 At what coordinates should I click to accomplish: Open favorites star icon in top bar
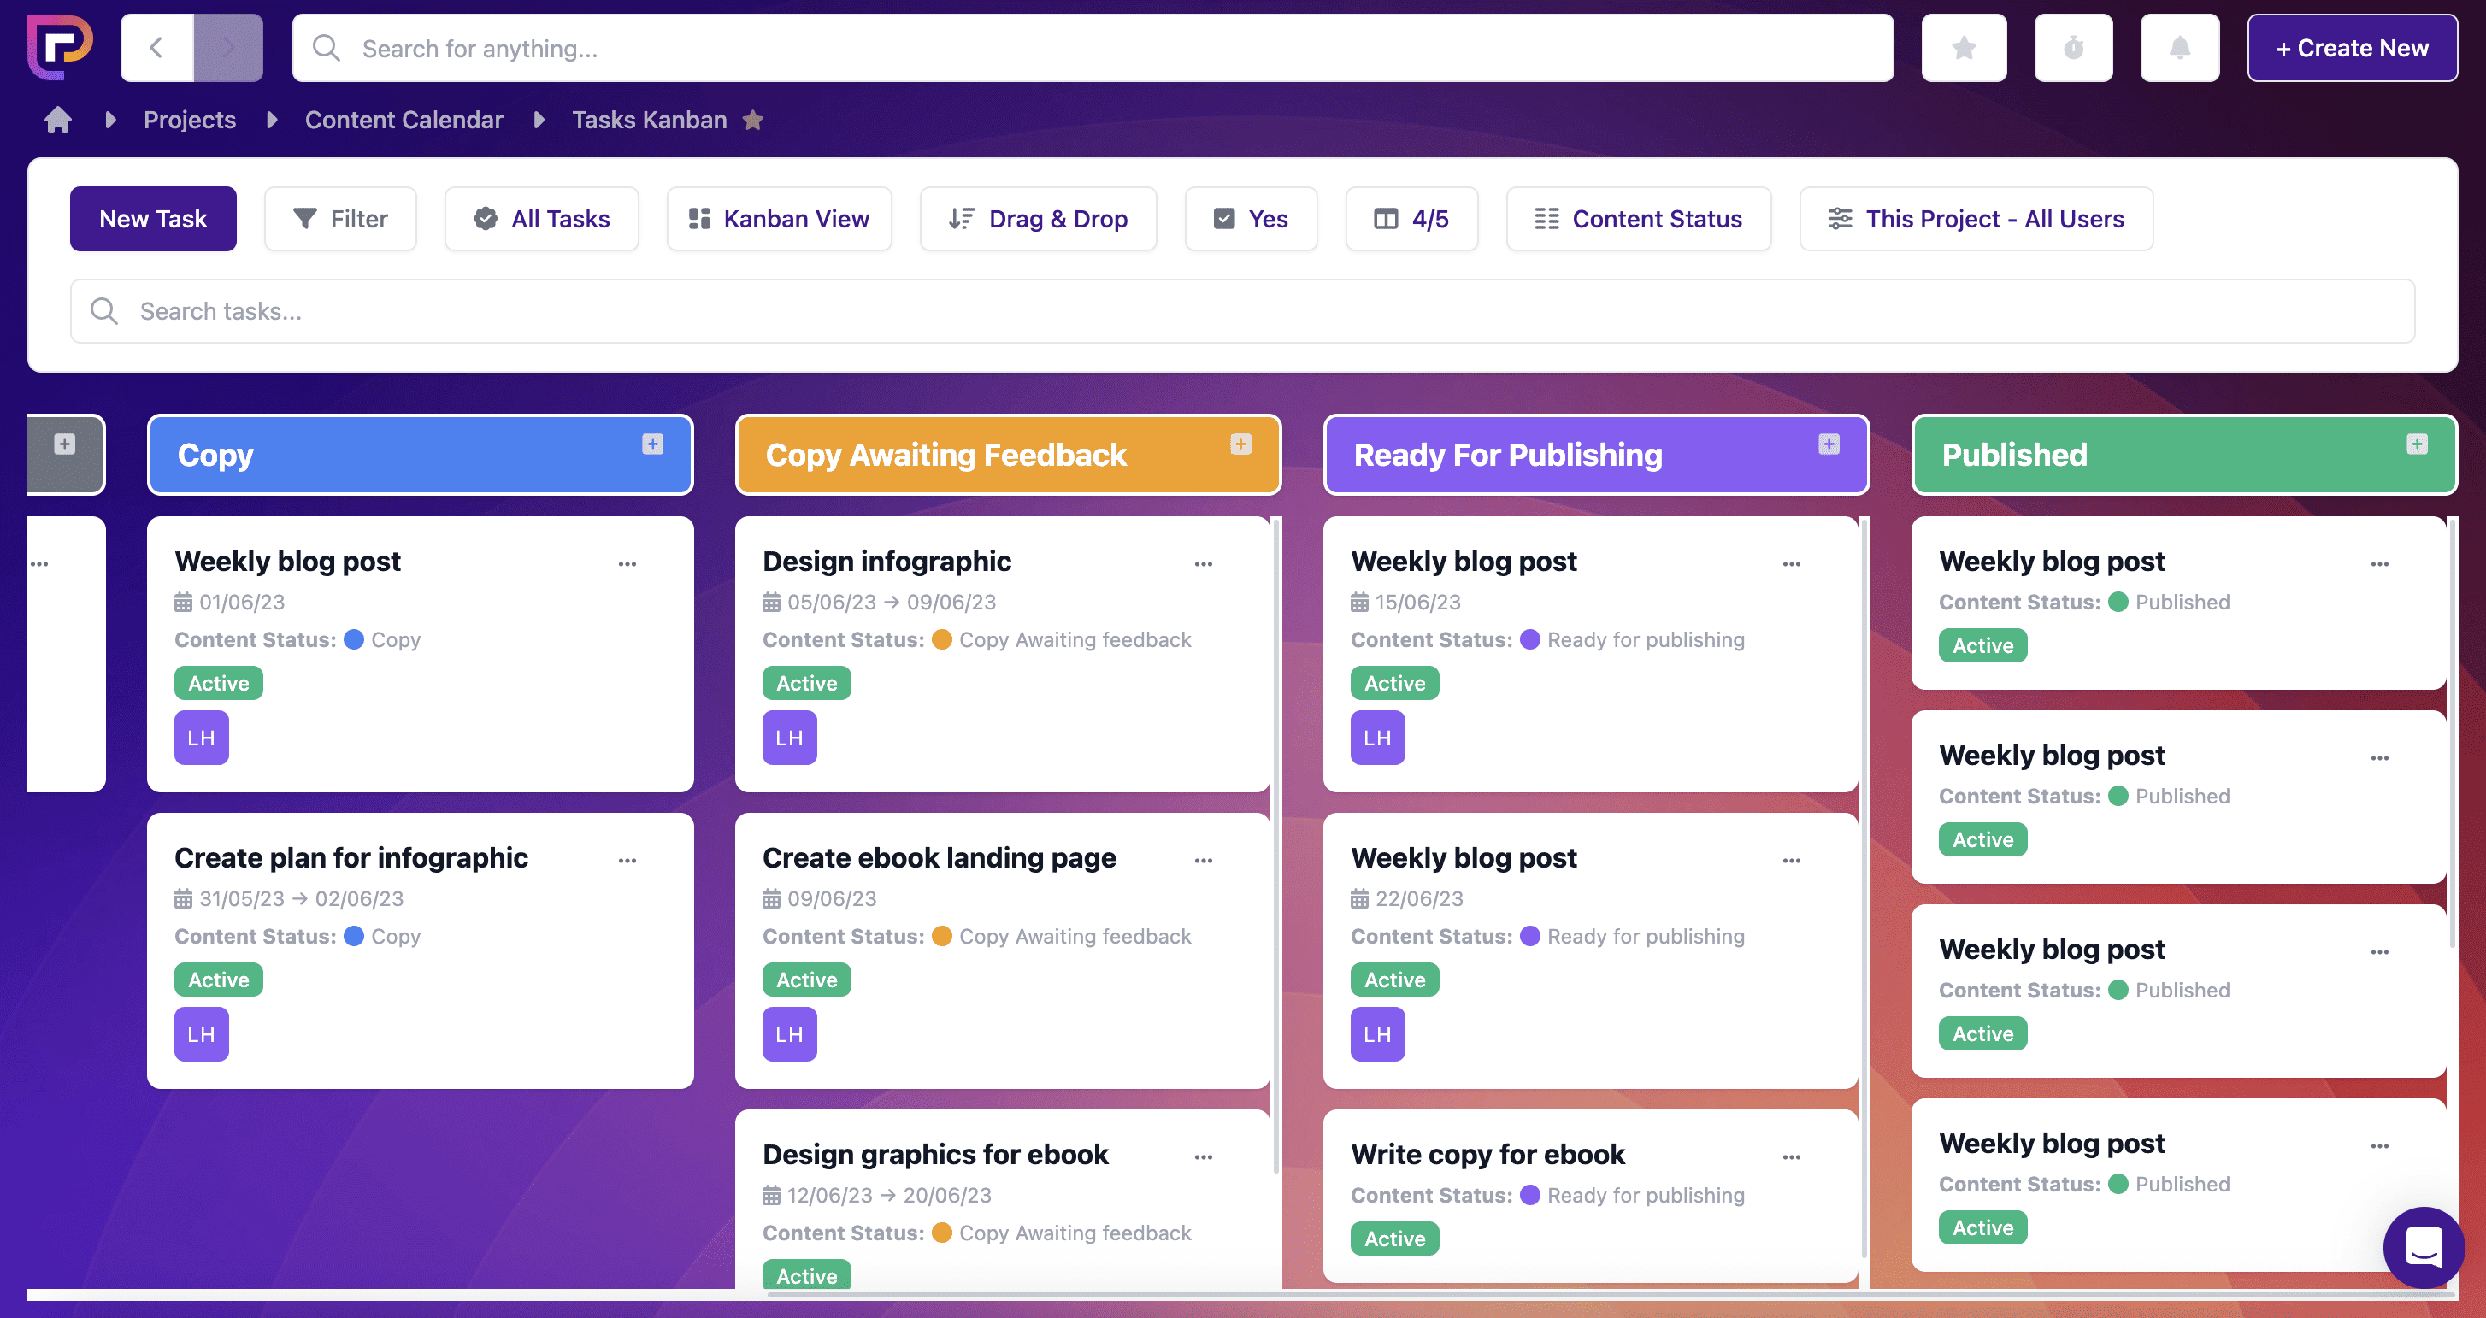(1963, 48)
